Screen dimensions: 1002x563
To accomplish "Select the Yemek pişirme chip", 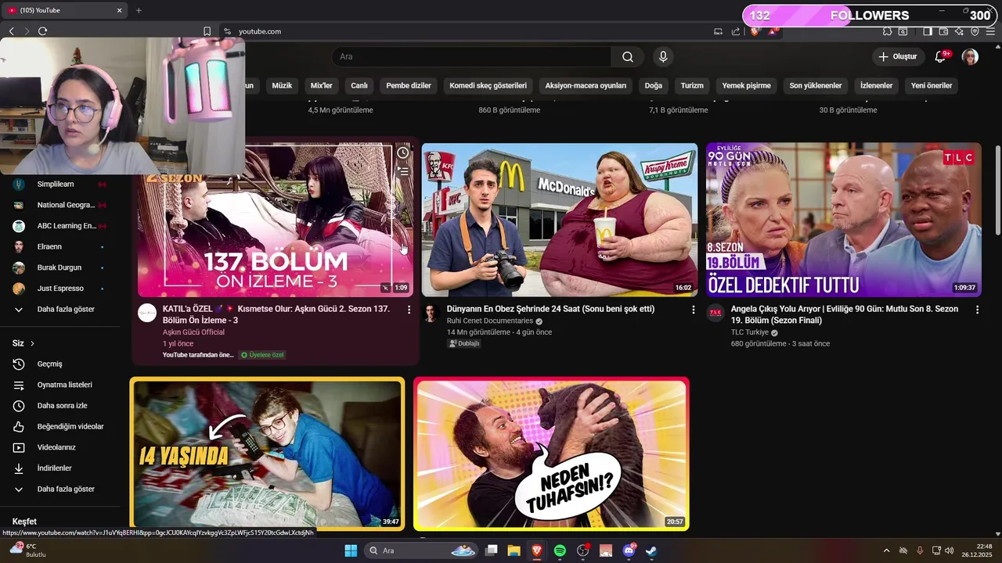I will pyautogui.click(x=746, y=85).
